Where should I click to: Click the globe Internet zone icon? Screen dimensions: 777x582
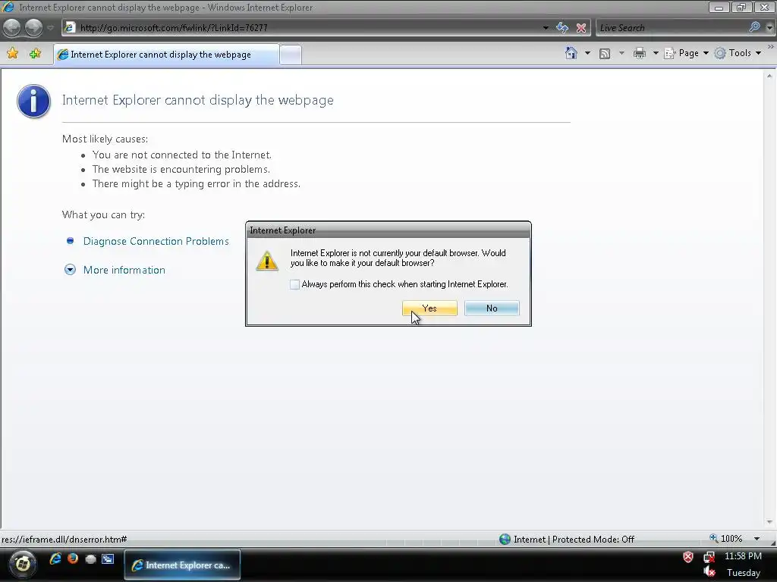tap(505, 539)
